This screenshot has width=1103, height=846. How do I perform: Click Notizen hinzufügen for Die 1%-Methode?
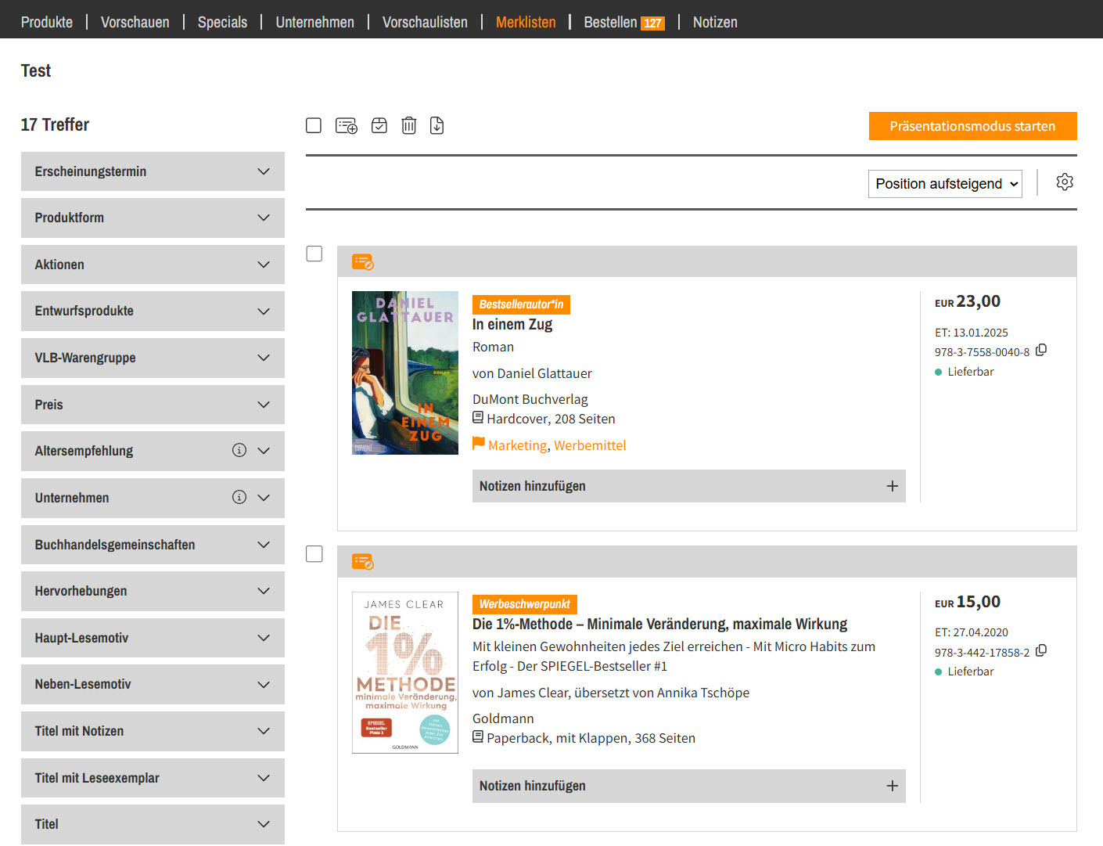click(x=688, y=786)
